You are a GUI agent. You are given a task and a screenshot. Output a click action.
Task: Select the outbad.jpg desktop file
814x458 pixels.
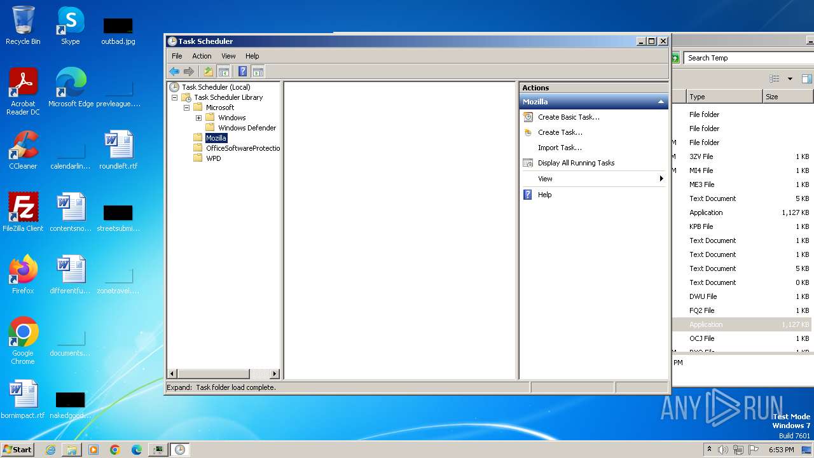(118, 31)
